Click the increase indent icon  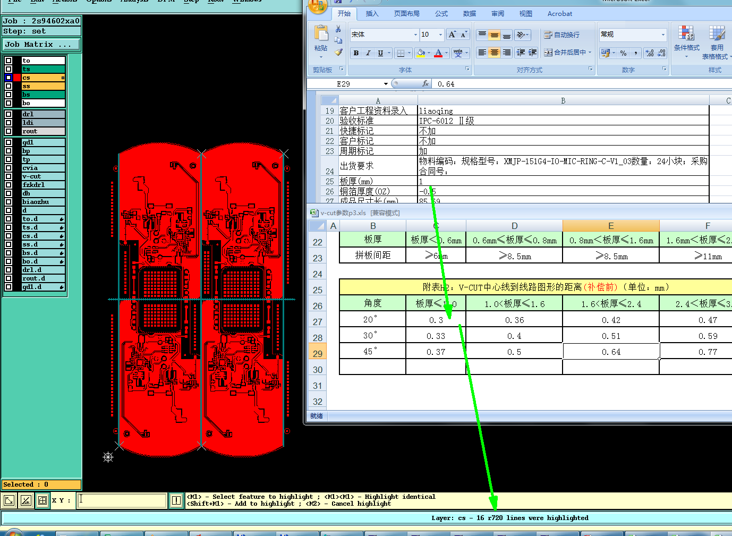[533, 52]
